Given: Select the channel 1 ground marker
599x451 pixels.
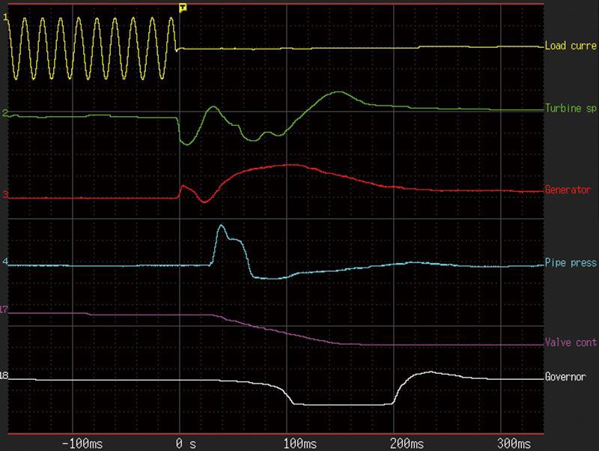Looking at the screenshot, I should pos(6,15).
